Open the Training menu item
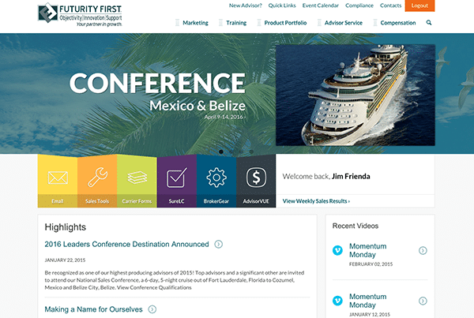Viewport: 474px width, 318px height. [x=236, y=23]
